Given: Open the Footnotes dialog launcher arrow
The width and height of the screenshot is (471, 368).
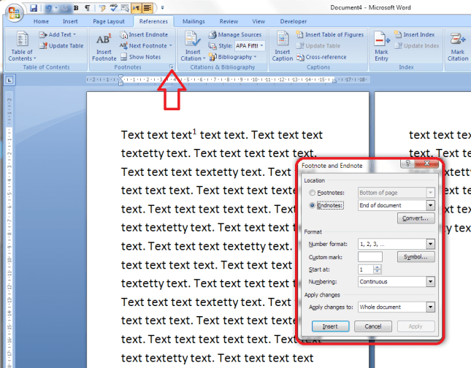Looking at the screenshot, I should [171, 67].
